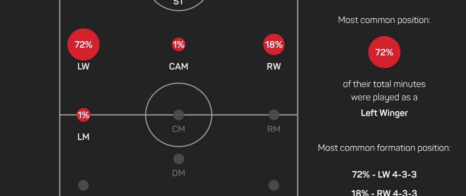466x196 pixels.
Task: Select the grey RM position dot
Action: coord(274,115)
